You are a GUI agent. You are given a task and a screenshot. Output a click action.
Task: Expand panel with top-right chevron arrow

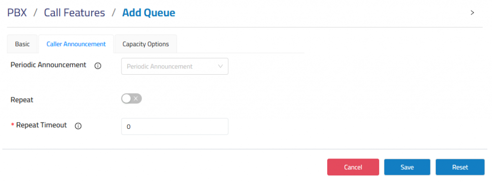tap(472, 13)
